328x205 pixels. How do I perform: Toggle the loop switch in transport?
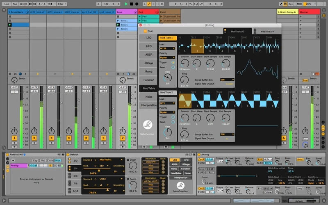[x=196, y=4]
